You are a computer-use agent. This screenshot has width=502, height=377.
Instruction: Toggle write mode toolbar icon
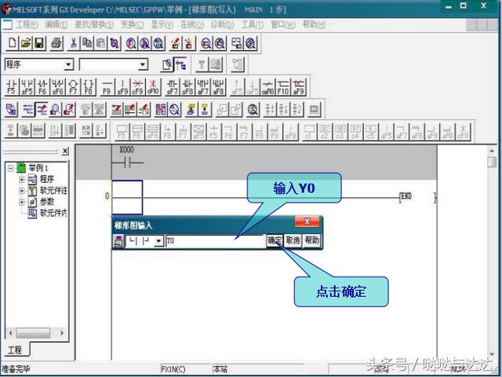[x=42, y=110]
